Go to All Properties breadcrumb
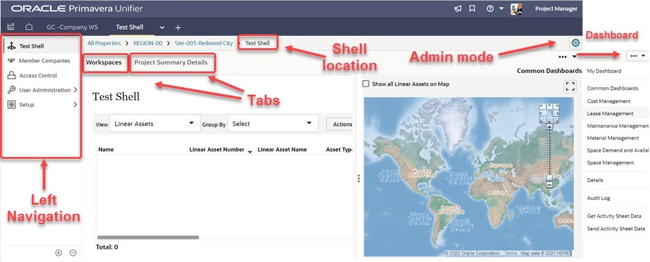Image resolution: width=650 pixels, height=262 pixels. 104,43
